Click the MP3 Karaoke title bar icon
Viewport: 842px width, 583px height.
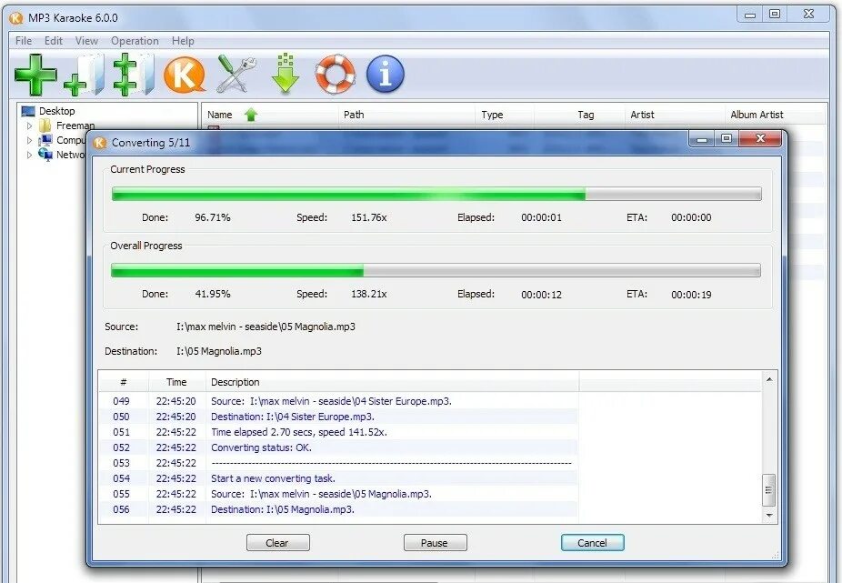16,17
